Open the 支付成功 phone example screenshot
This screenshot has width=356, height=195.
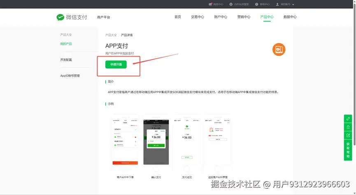coord(187,143)
